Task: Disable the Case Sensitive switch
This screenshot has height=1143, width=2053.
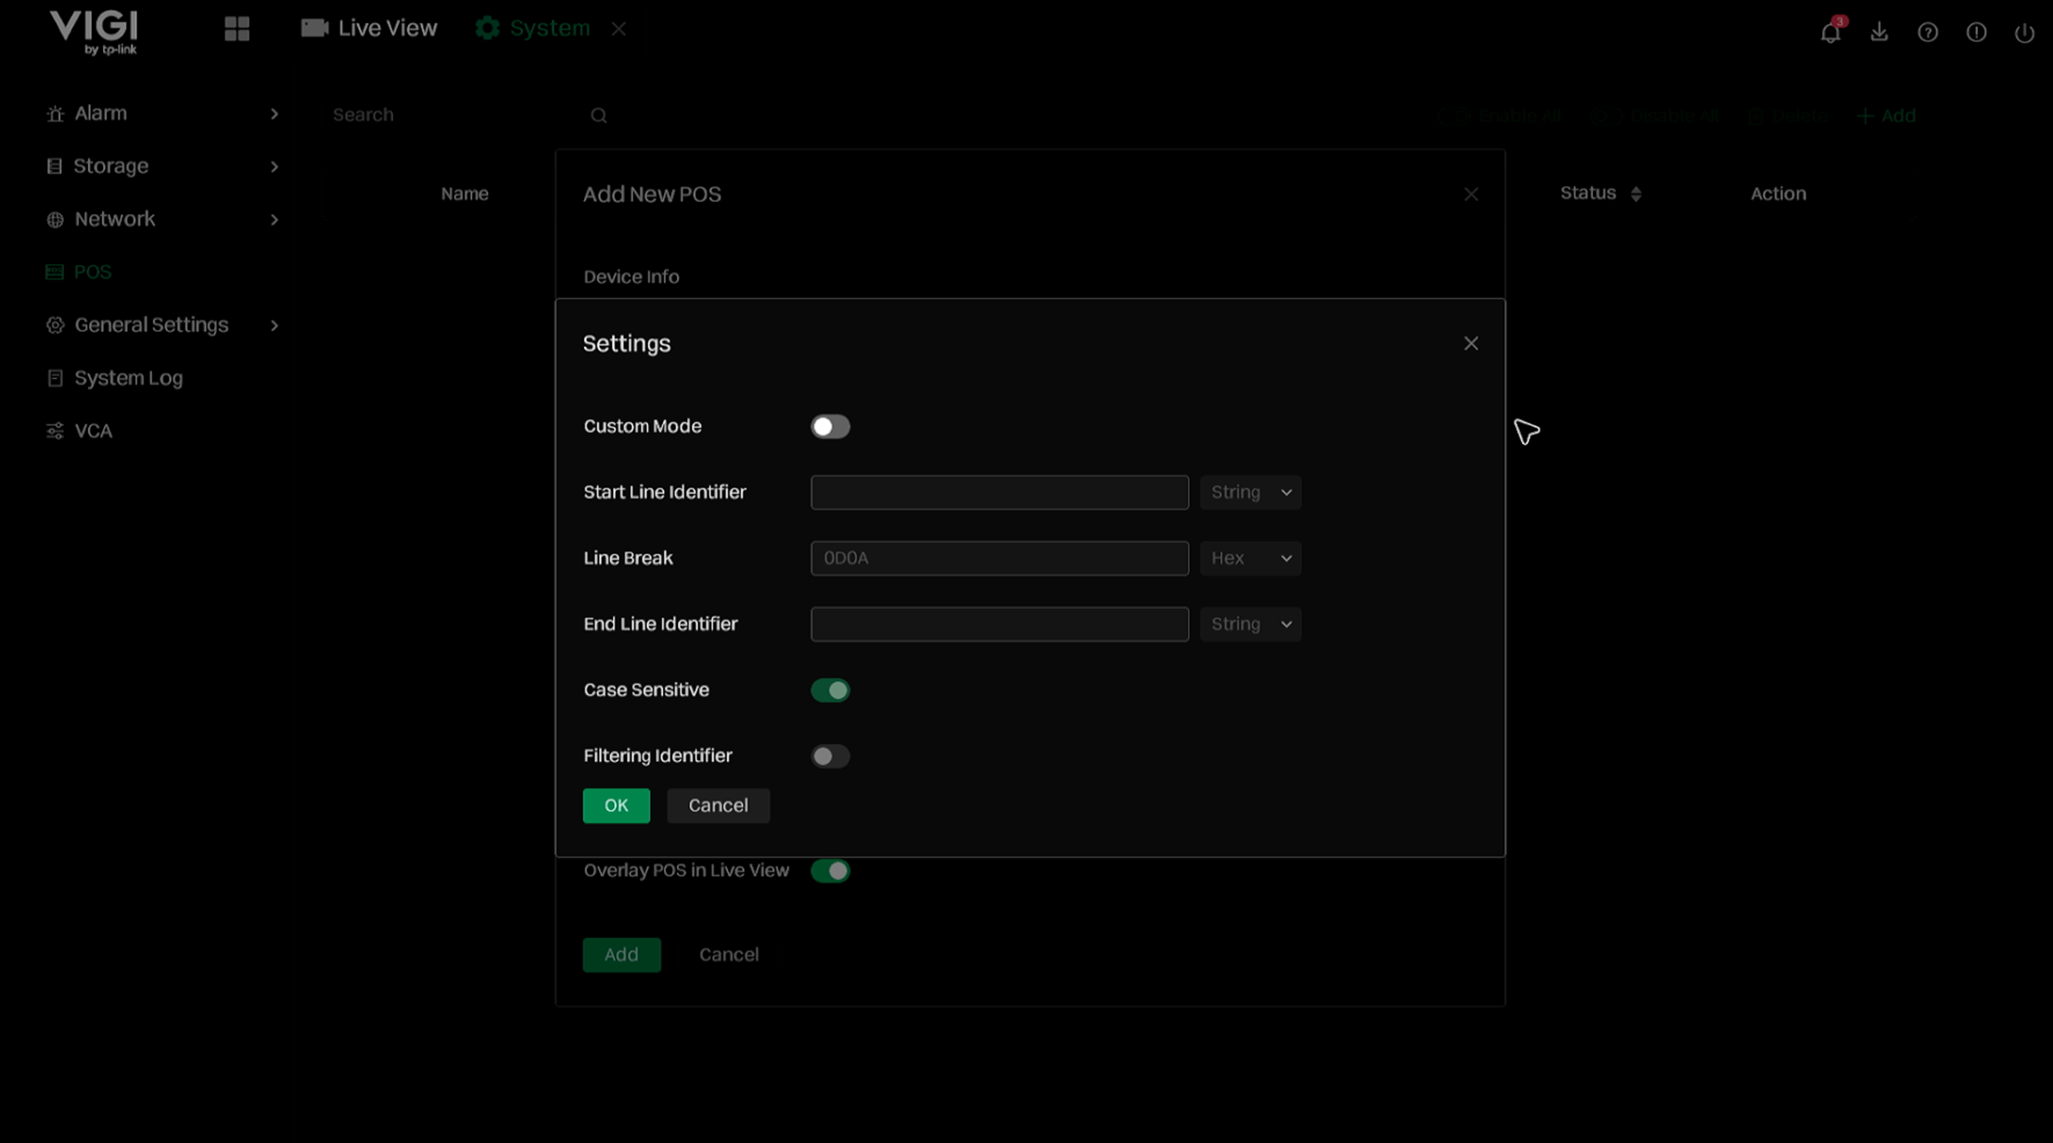Action: (x=830, y=690)
